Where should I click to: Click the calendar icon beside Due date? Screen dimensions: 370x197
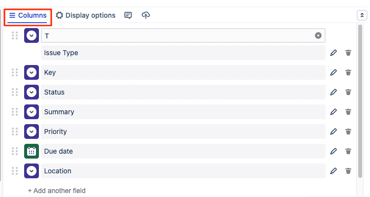pyautogui.click(x=32, y=151)
